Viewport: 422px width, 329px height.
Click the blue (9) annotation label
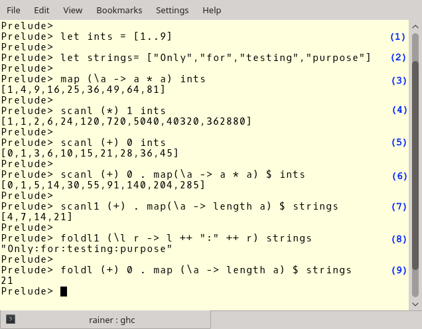(x=399, y=270)
